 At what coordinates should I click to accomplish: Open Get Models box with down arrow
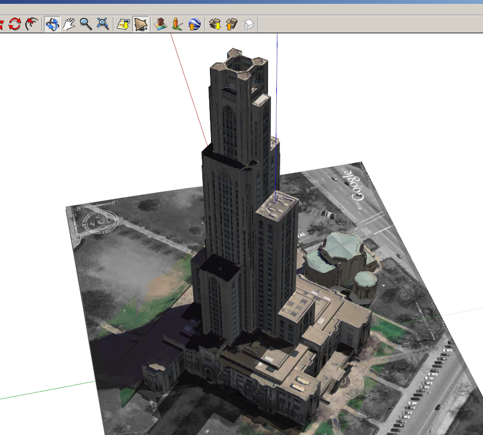click(x=215, y=24)
